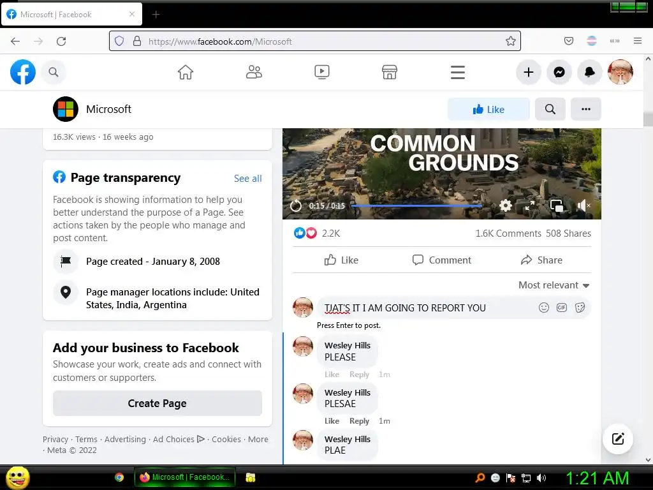Viewport: 653px width, 490px height.
Task: Reply to the PLEASE comment
Action: pyautogui.click(x=359, y=374)
